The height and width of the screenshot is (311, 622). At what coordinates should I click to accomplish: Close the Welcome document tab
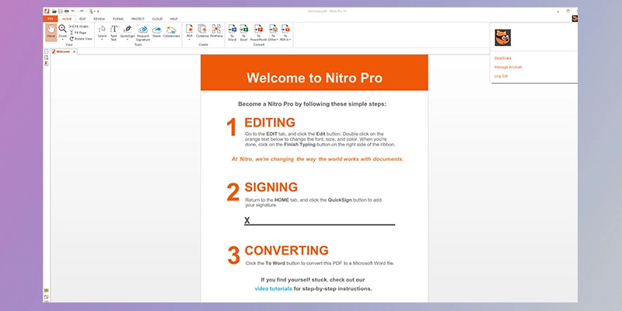click(74, 51)
